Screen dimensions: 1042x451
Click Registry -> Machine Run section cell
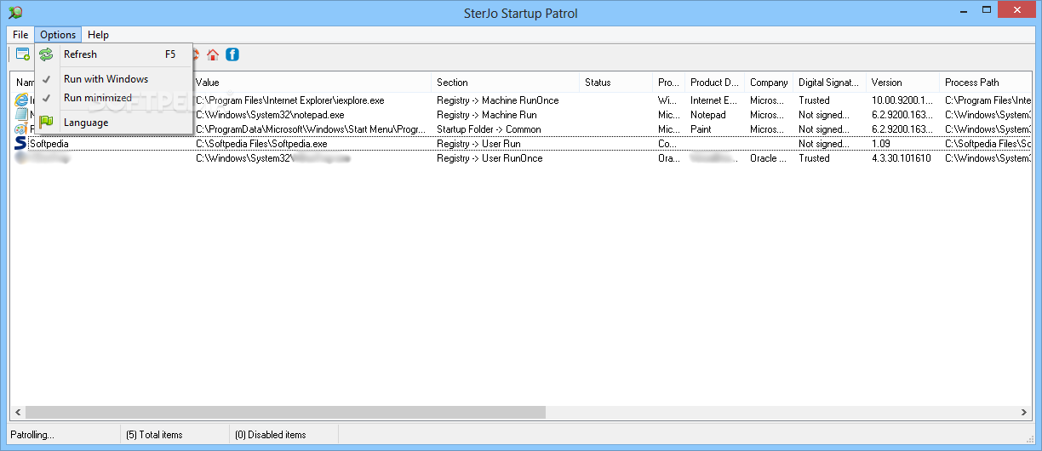click(x=487, y=115)
